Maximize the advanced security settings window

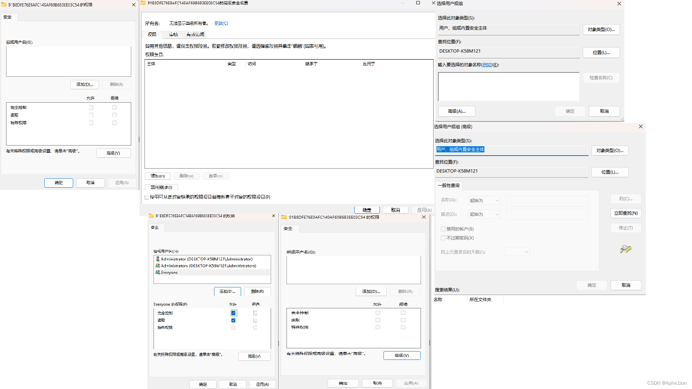pos(418,3)
